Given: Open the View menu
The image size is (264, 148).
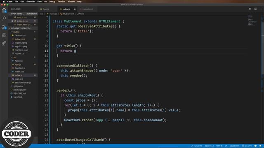Looking at the screenshot, I should pos(40,2).
